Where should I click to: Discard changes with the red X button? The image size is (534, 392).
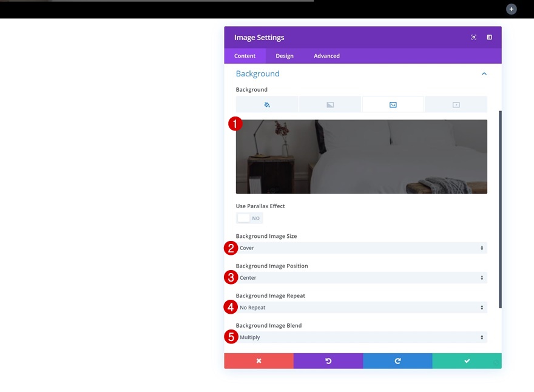point(259,360)
